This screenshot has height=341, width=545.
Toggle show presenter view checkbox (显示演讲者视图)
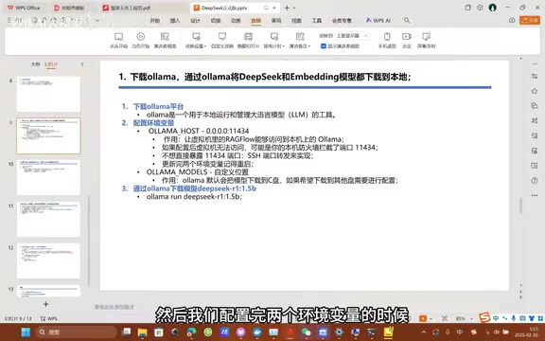tap(324, 45)
